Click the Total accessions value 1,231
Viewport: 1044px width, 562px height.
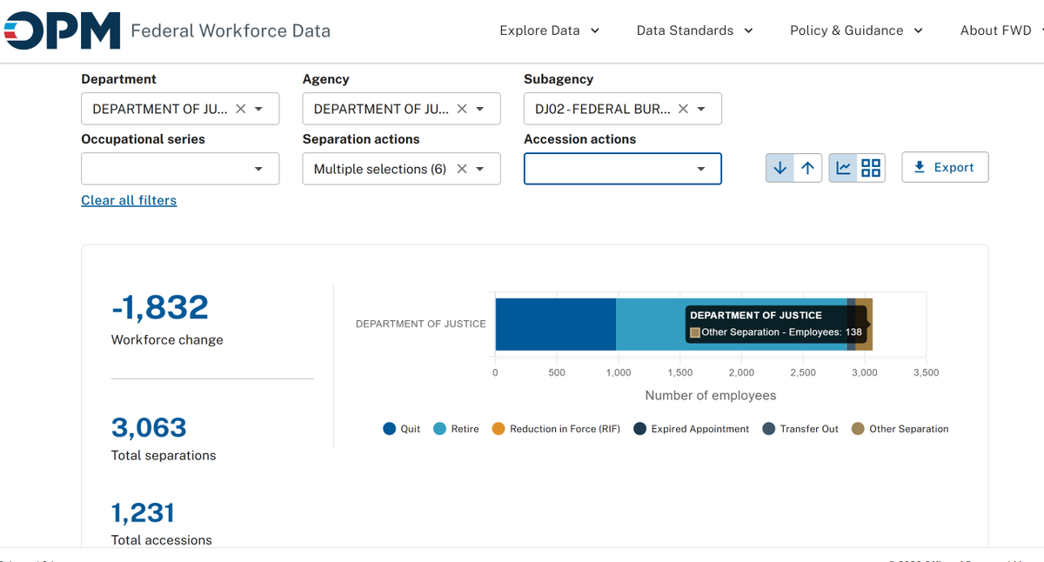click(x=143, y=512)
